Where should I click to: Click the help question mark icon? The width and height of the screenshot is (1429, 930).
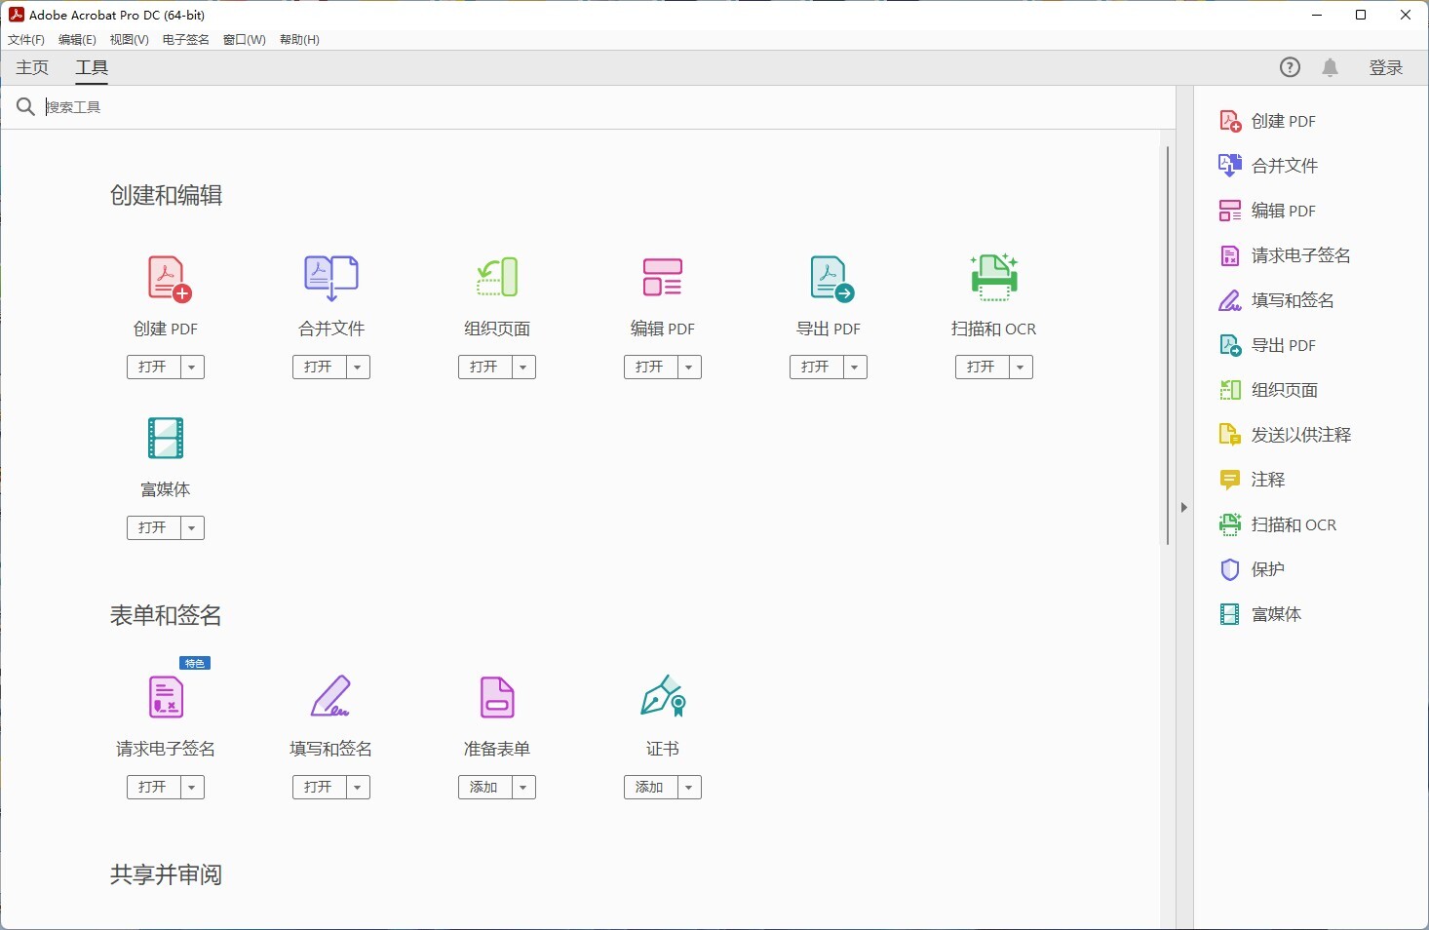tap(1290, 67)
